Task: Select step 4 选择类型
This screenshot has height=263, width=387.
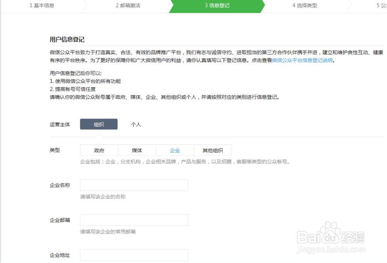Action: pos(305,5)
